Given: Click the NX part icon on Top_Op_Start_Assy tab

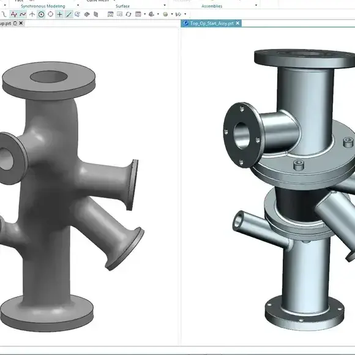Looking at the screenshot, I should point(185,23).
